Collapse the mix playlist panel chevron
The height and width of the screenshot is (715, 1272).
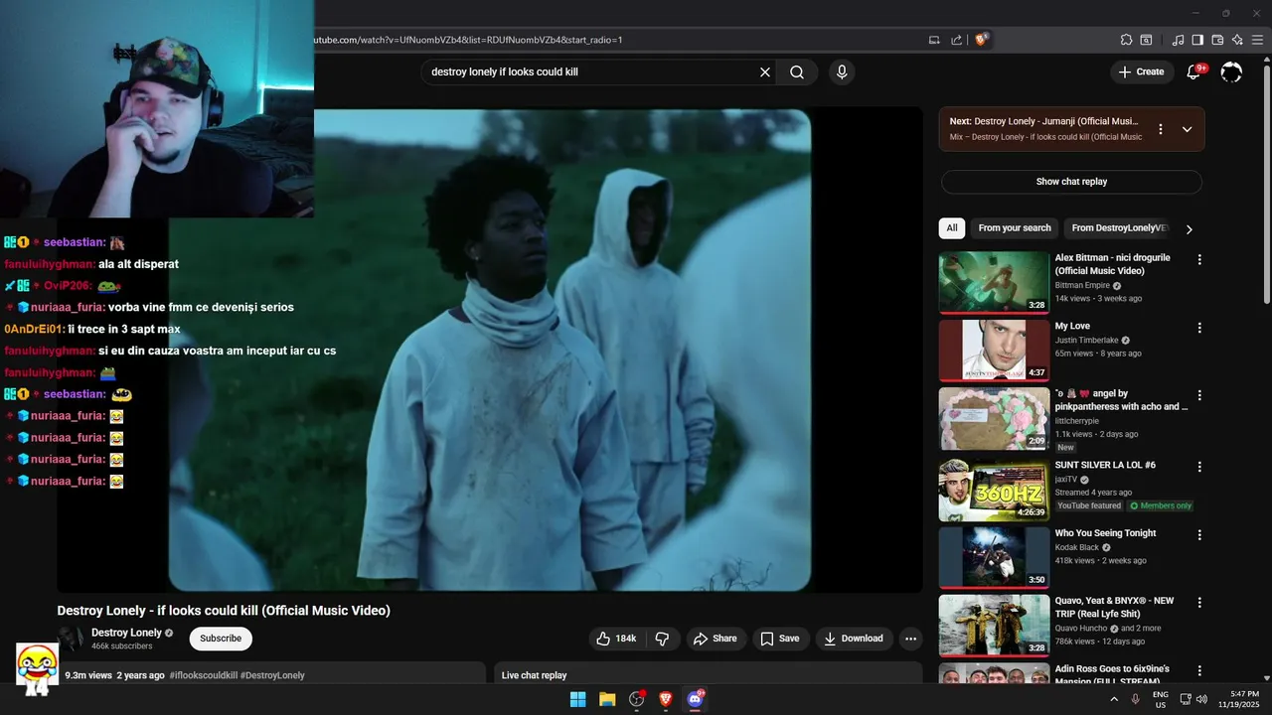1187,129
